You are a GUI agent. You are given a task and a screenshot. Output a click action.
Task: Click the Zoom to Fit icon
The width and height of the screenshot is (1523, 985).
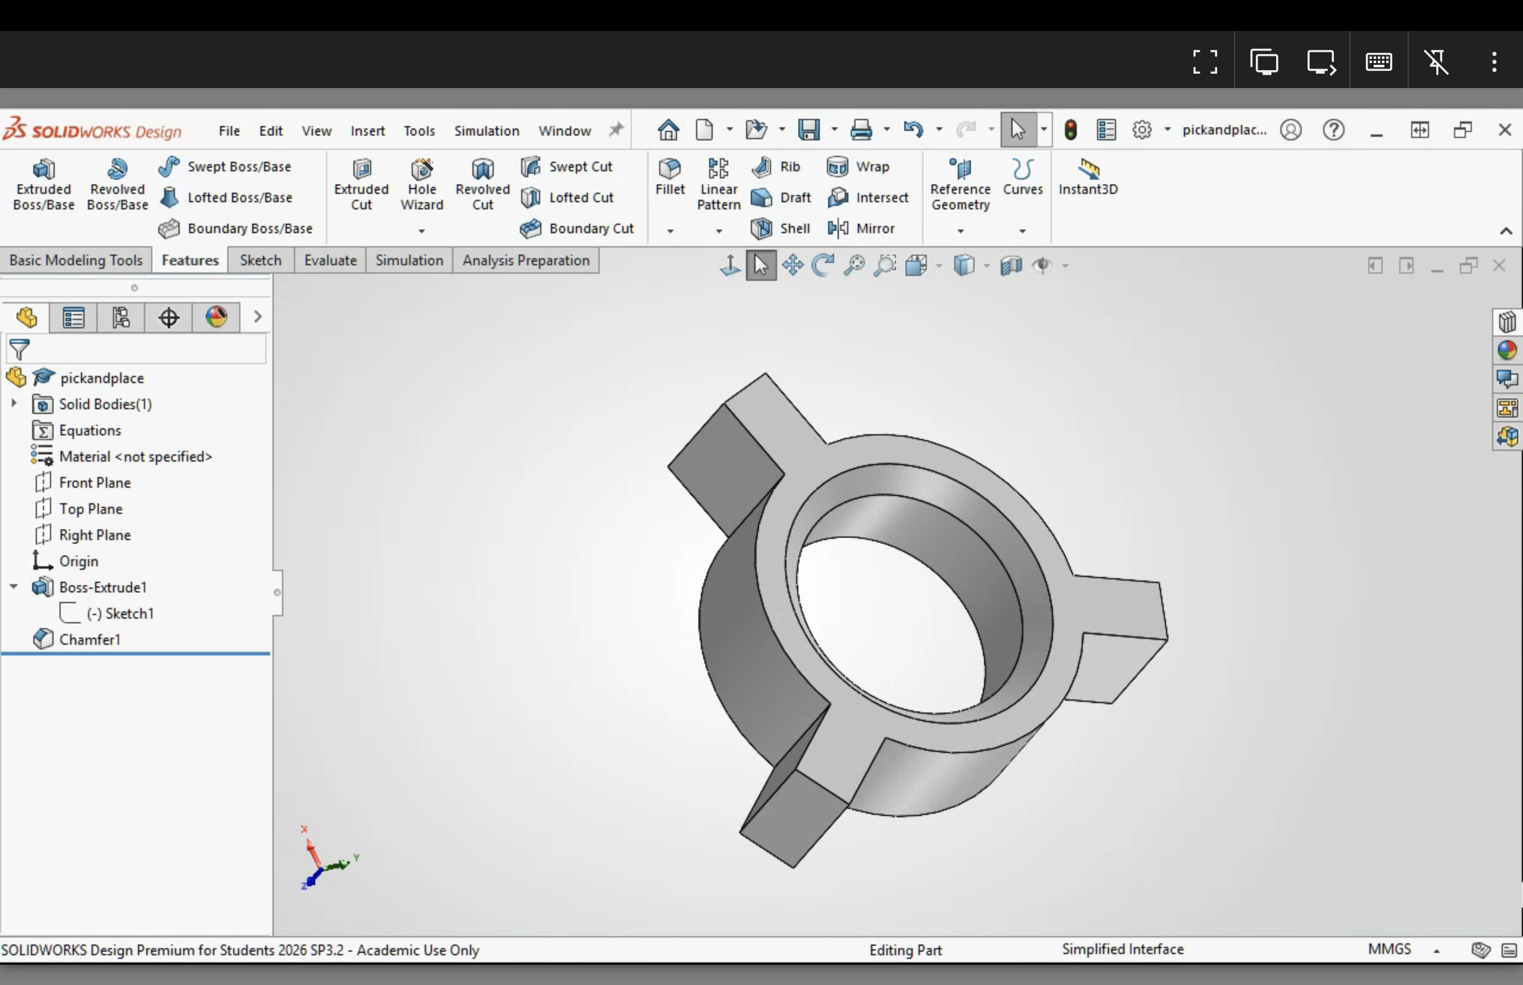(854, 265)
